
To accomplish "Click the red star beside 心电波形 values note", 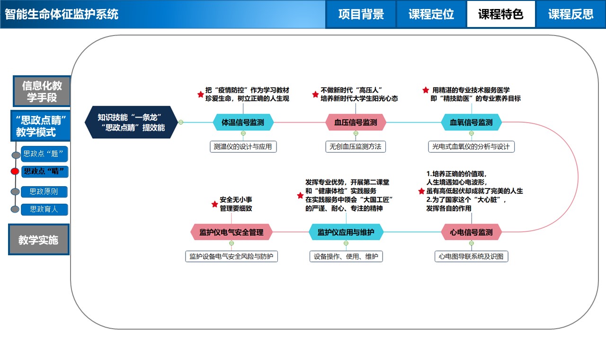I will coord(421,191).
